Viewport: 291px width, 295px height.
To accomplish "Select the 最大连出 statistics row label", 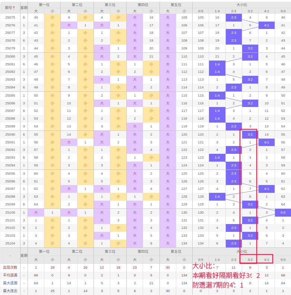I will 10,291.
